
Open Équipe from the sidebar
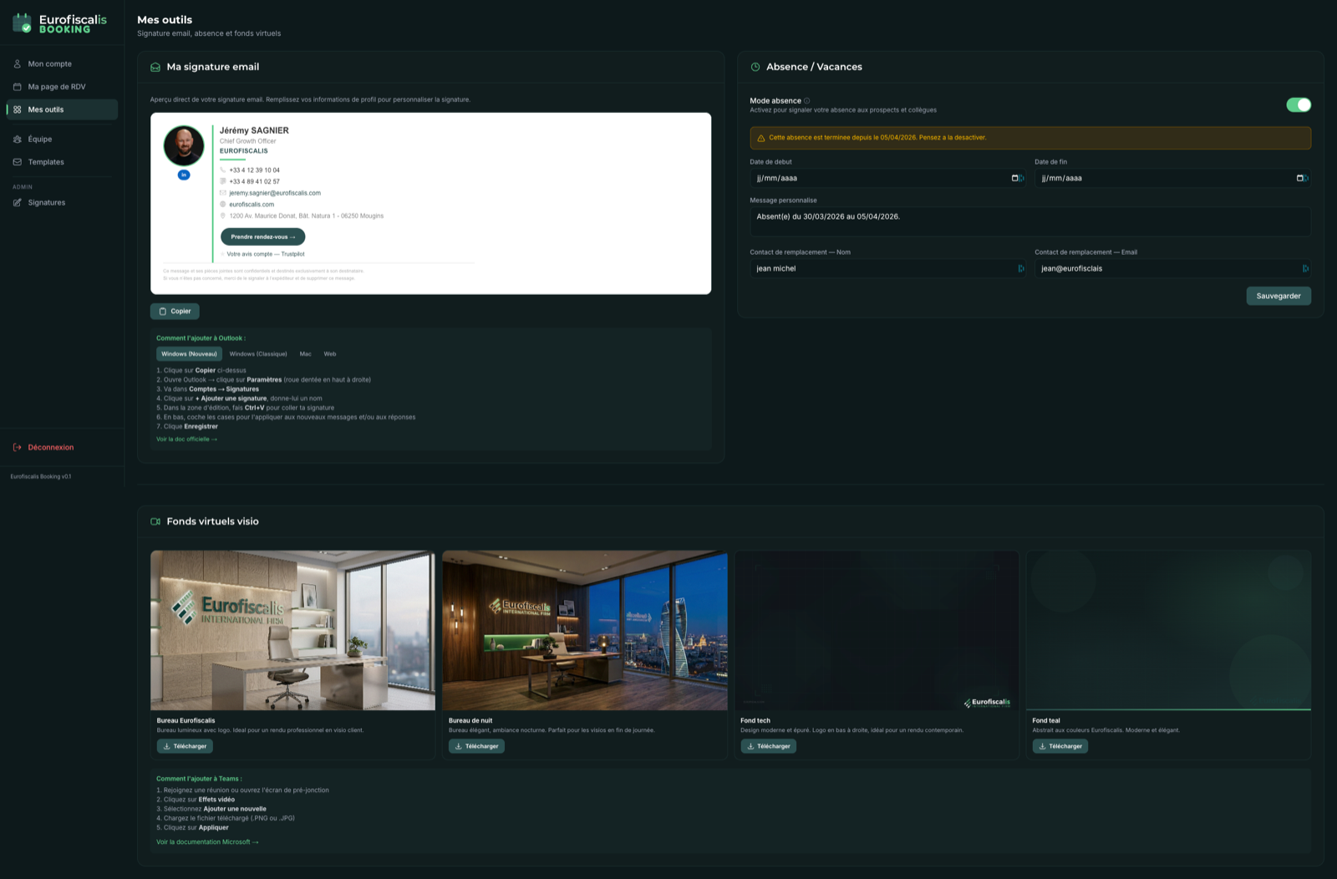[39, 140]
